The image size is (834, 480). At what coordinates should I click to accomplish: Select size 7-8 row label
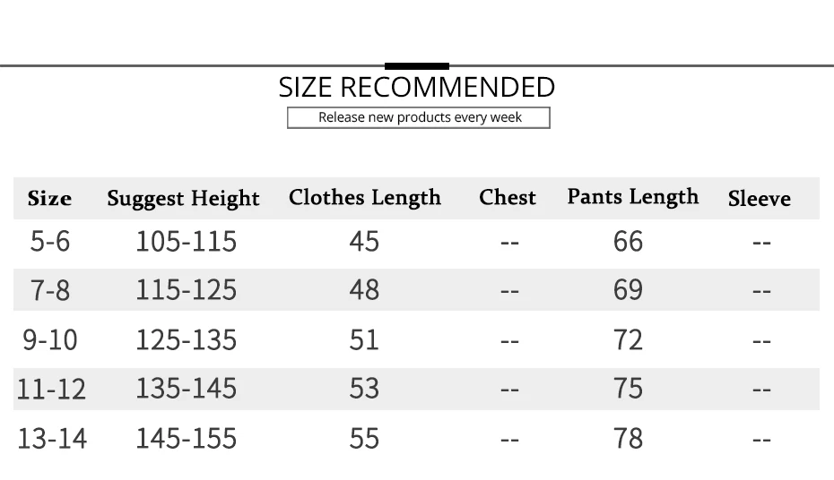tap(50, 290)
